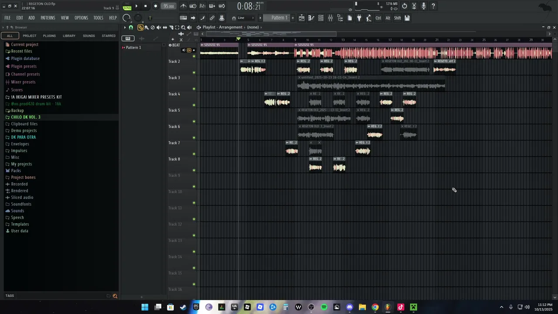Toggle the Track 12 mute dot
The height and width of the screenshot is (314, 558).
[x=194, y=235]
